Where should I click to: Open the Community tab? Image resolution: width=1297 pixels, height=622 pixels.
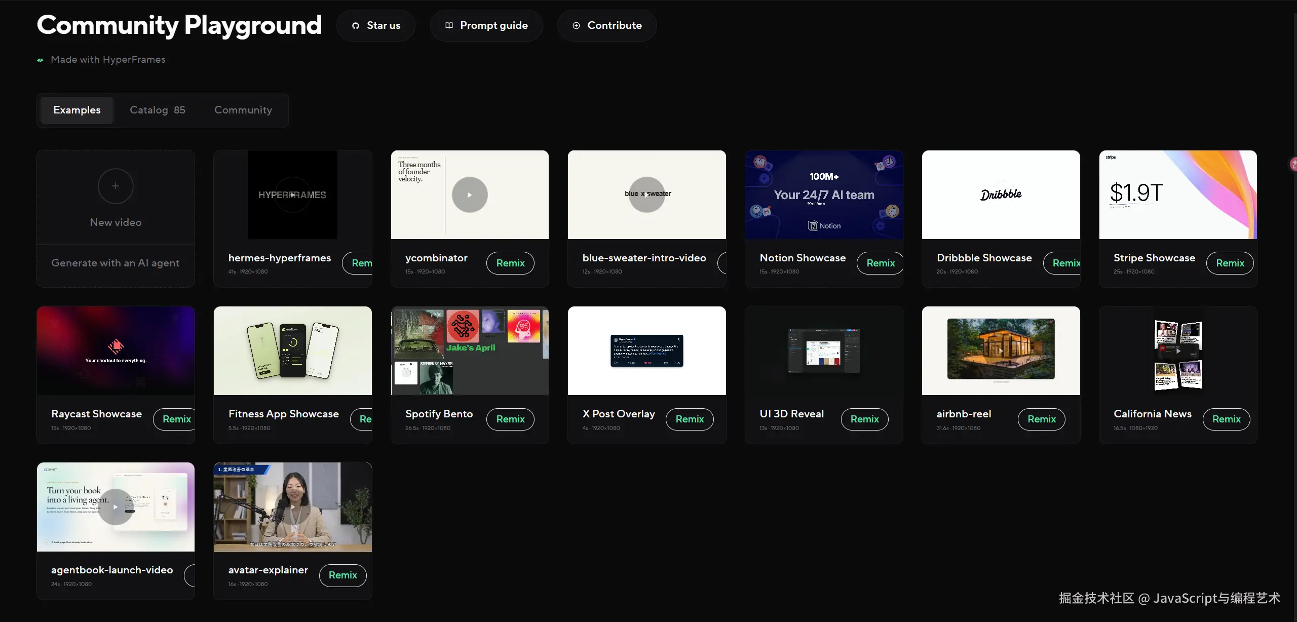pyautogui.click(x=243, y=110)
